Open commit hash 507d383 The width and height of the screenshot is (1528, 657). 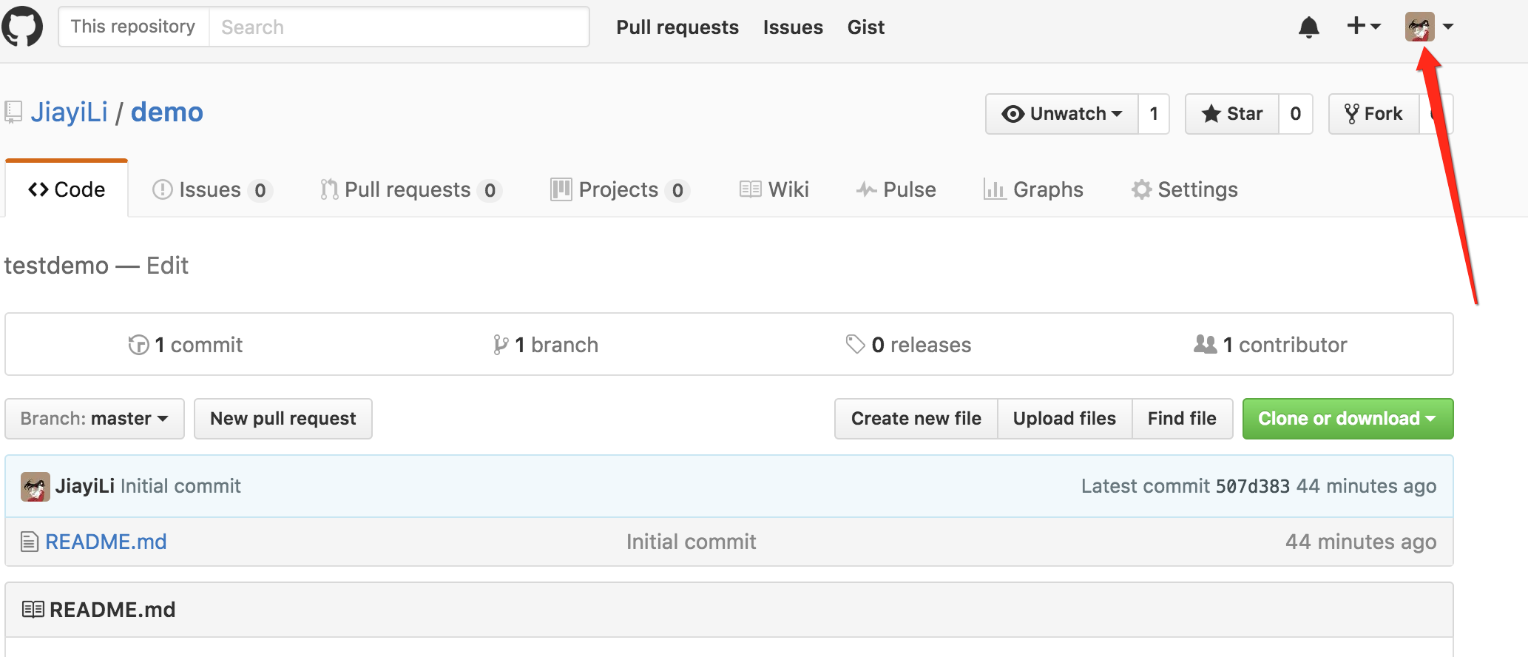coord(1253,486)
